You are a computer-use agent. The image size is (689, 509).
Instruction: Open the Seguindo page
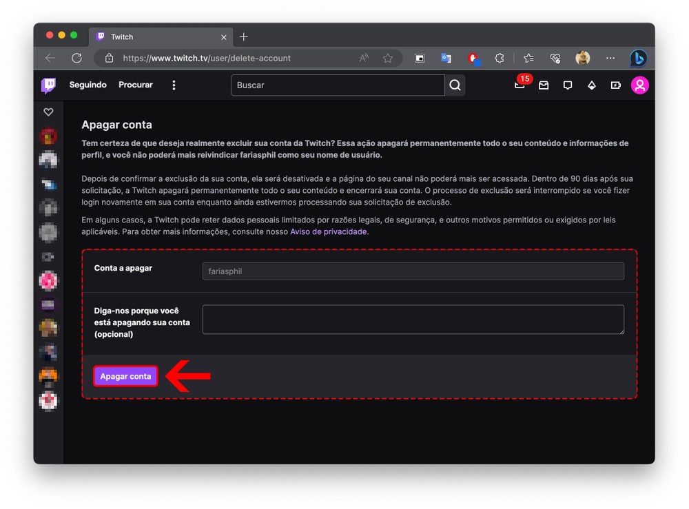tap(88, 85)
